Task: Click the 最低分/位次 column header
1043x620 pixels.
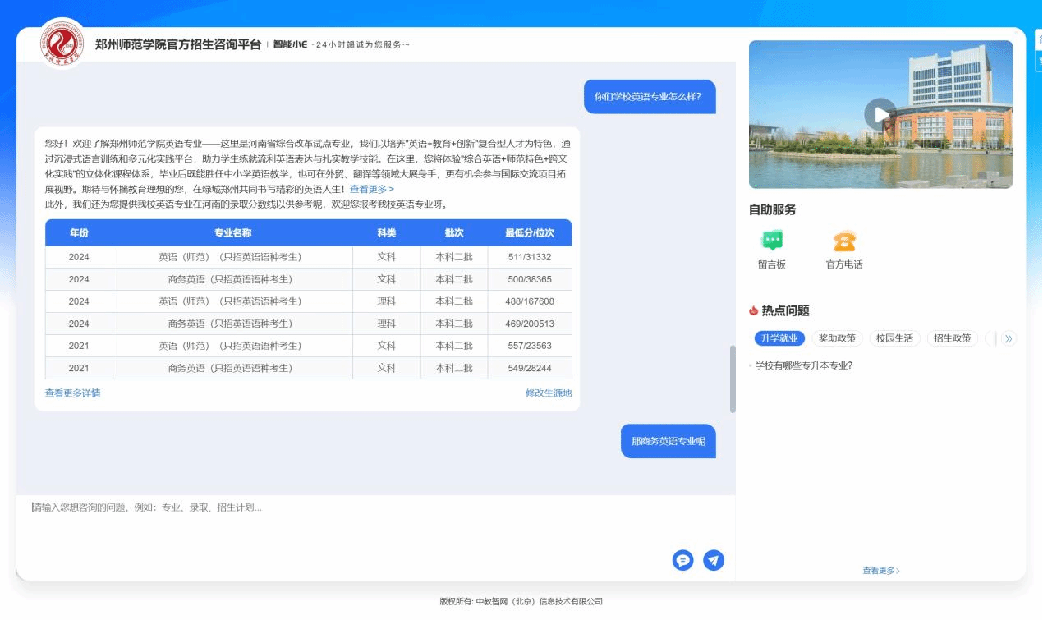Action: 529,233
